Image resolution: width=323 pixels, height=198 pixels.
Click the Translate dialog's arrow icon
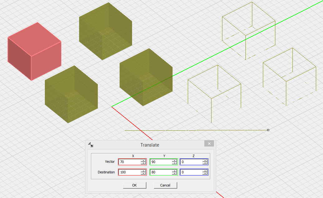click(x=91, y=145)
